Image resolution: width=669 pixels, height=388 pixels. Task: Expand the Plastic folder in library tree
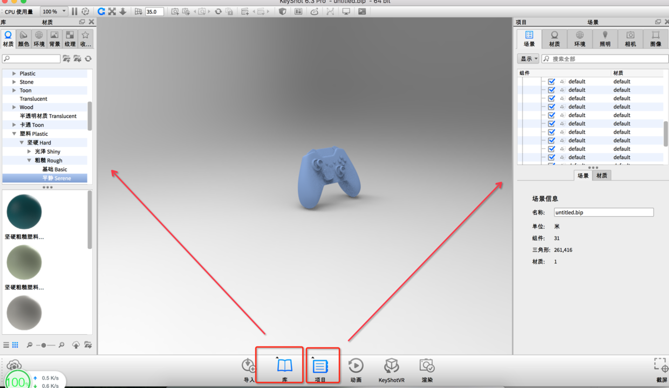[14, 73]
